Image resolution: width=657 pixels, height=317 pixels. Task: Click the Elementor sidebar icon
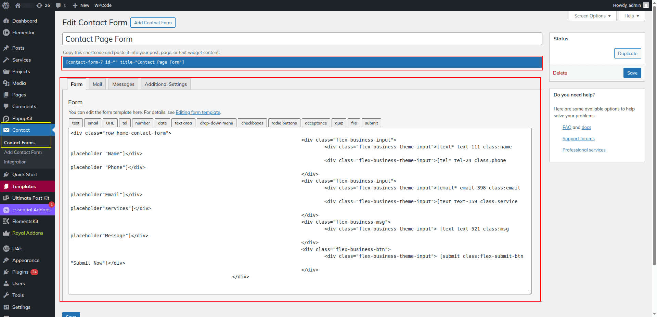click(6, 32)
